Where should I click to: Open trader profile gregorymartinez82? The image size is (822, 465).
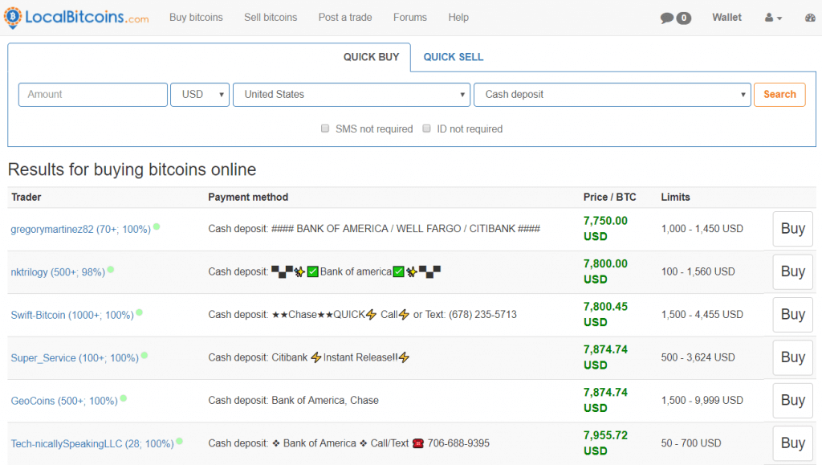[81, 229]
